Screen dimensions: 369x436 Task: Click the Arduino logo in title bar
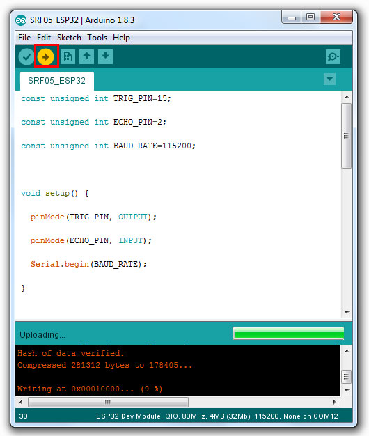coord(21,20)
